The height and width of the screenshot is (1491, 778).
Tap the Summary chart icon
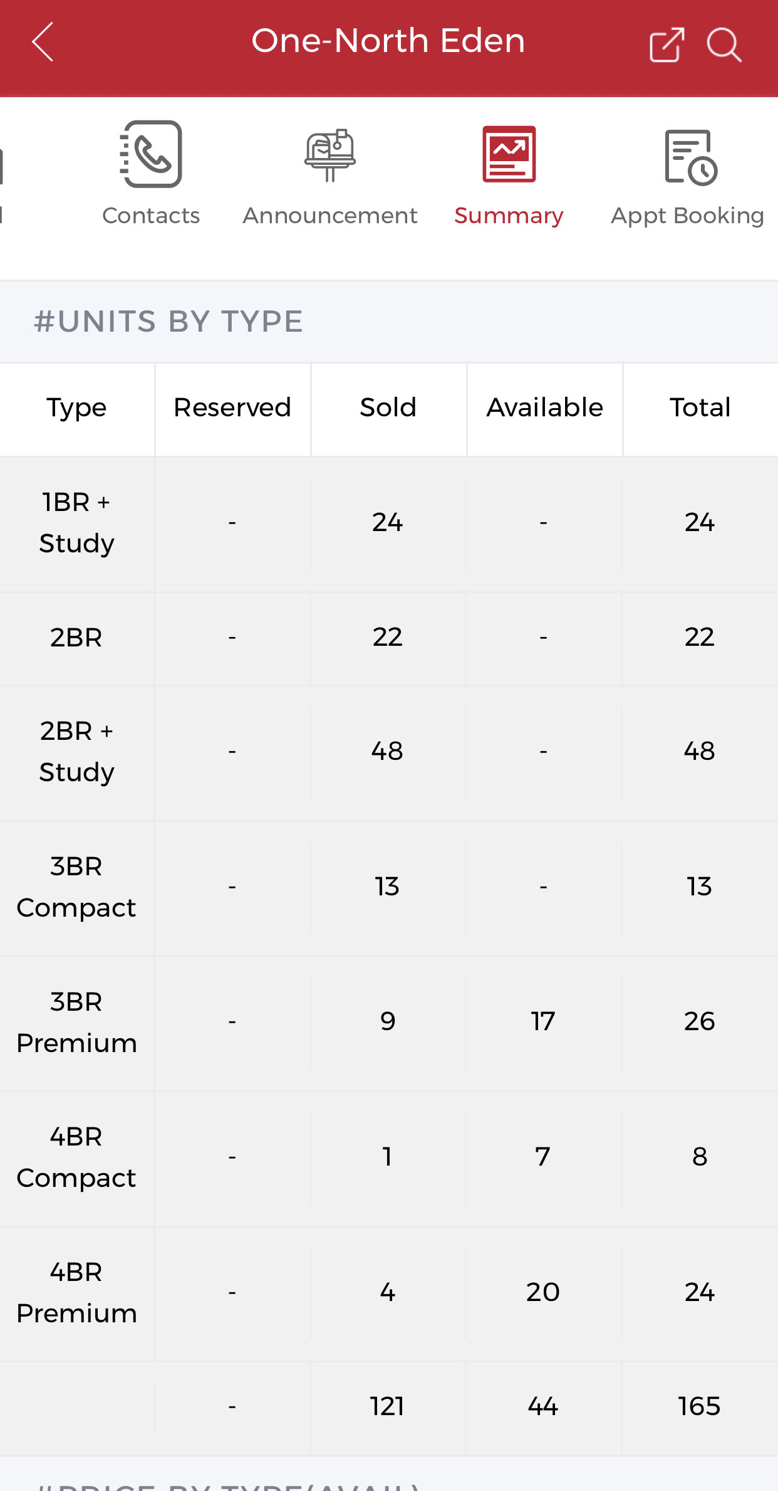(509, 154)
